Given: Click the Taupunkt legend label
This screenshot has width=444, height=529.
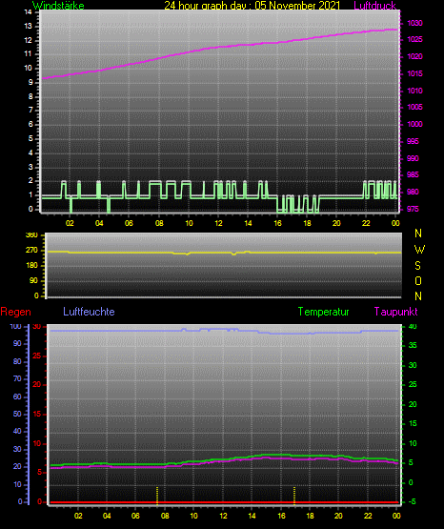Looking at the screenshot, I should 395,312.
